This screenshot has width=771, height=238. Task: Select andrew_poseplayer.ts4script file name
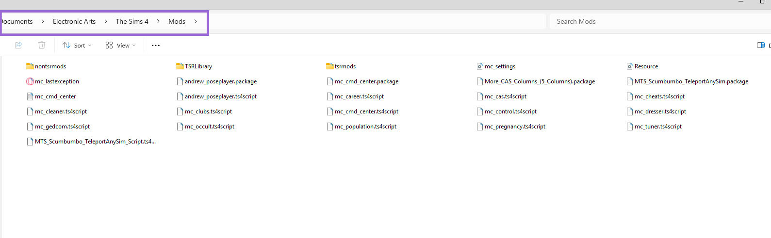(x=221, y=96)
